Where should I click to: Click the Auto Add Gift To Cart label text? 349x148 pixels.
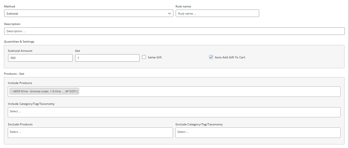coord(230,57)
